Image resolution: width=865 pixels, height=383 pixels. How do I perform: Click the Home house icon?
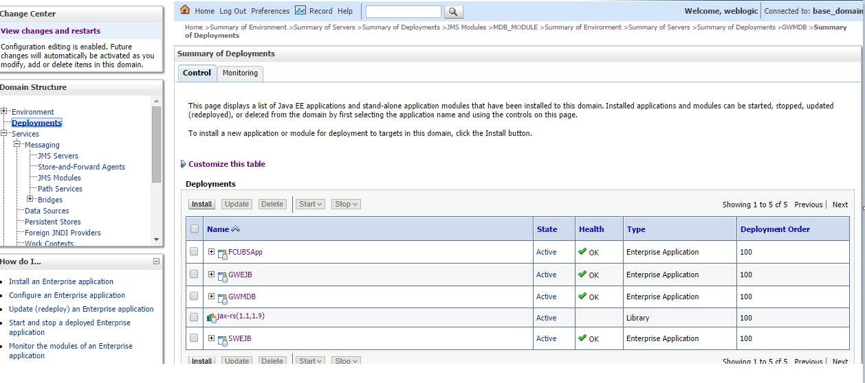[184, 10]
